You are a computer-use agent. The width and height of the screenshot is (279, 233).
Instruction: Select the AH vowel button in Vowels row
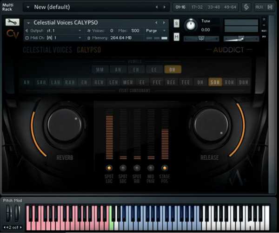tap(118, 70)
